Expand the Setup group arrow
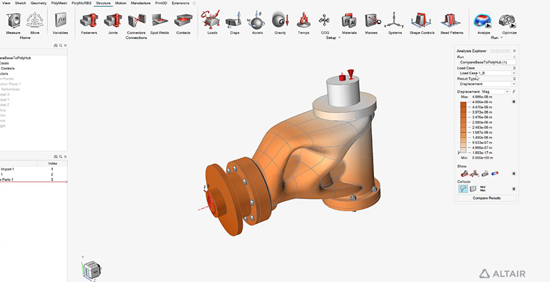This screenshot has width=550, height=282. pos(339,38)
